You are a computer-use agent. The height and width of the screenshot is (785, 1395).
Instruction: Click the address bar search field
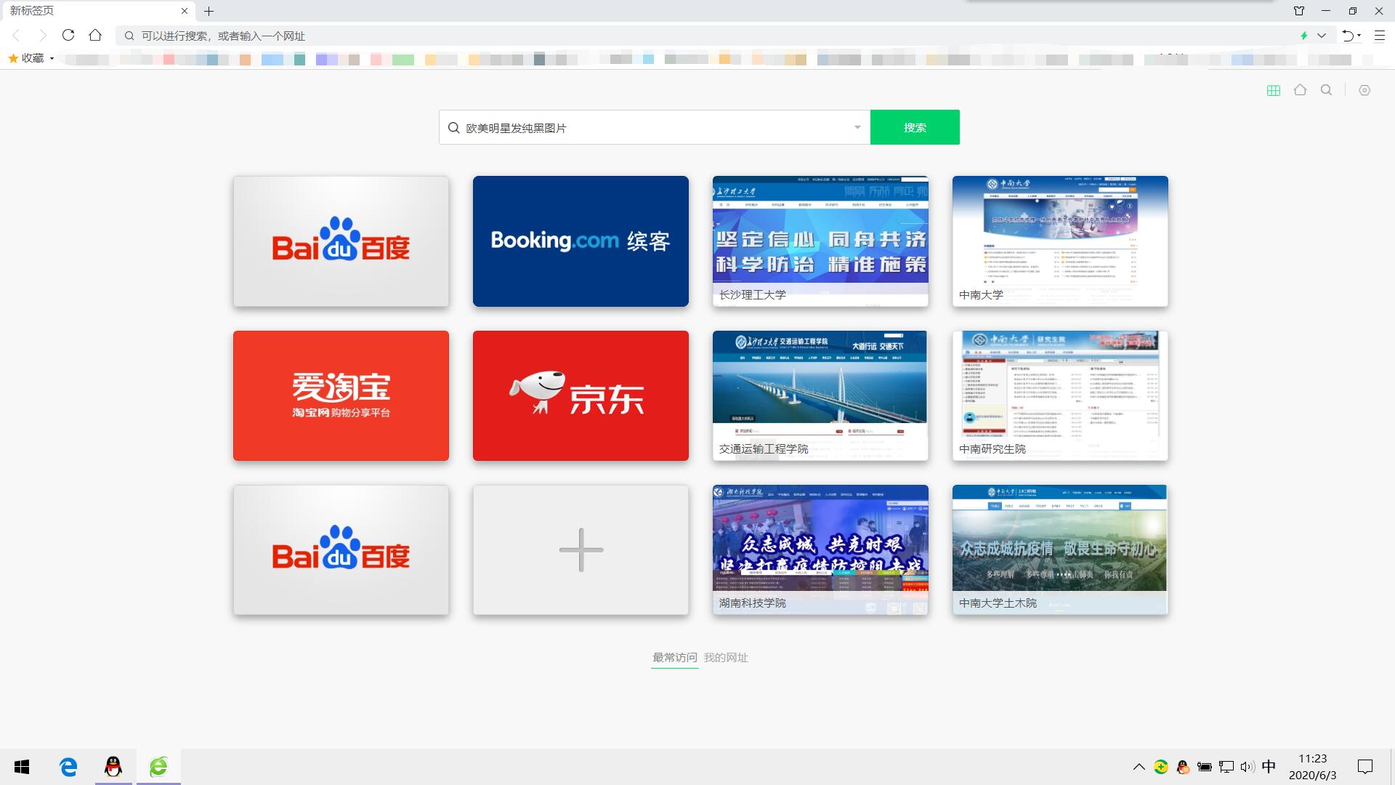click(705, 36)
